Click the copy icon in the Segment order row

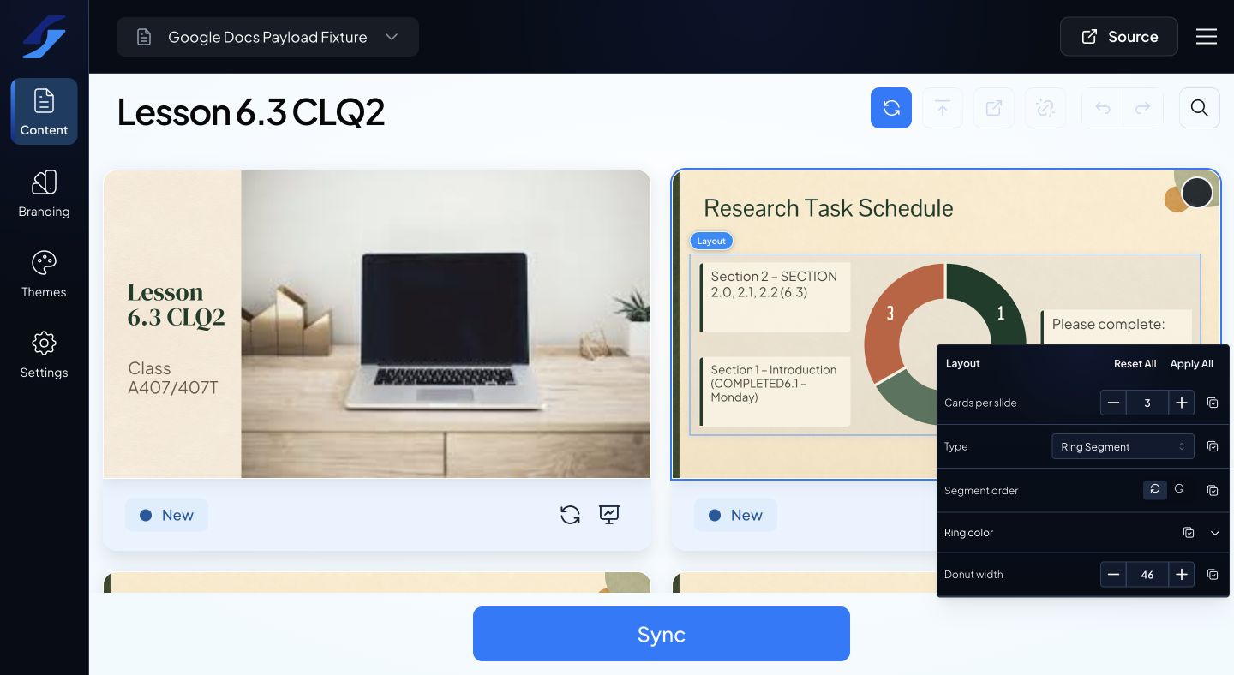[1213, 490]
